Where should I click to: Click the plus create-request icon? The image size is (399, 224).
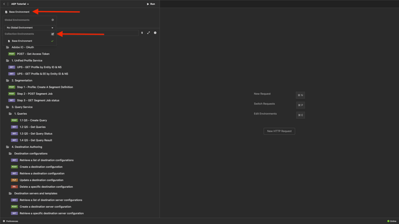(x=155, y=33)
